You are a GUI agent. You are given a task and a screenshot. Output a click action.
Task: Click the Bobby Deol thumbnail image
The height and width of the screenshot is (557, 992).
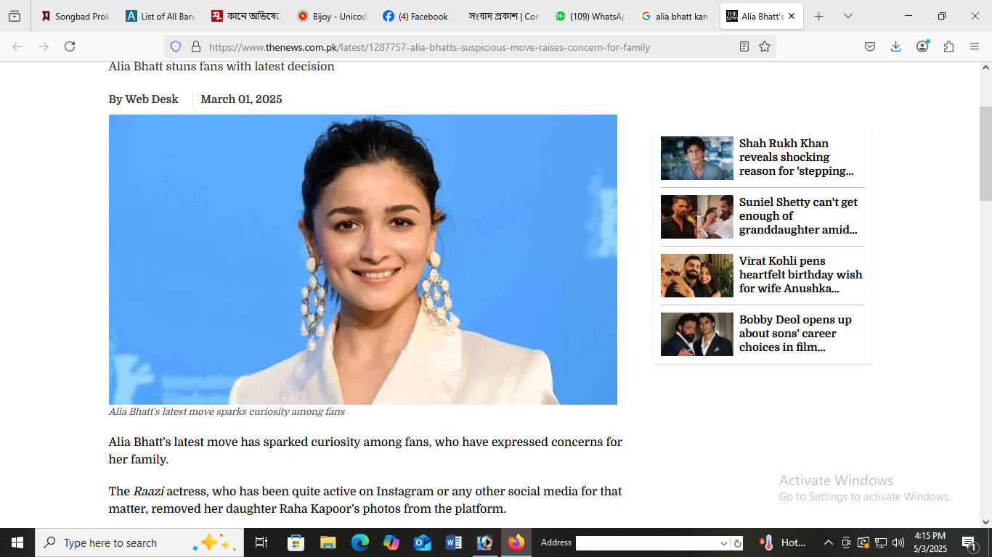697,334
